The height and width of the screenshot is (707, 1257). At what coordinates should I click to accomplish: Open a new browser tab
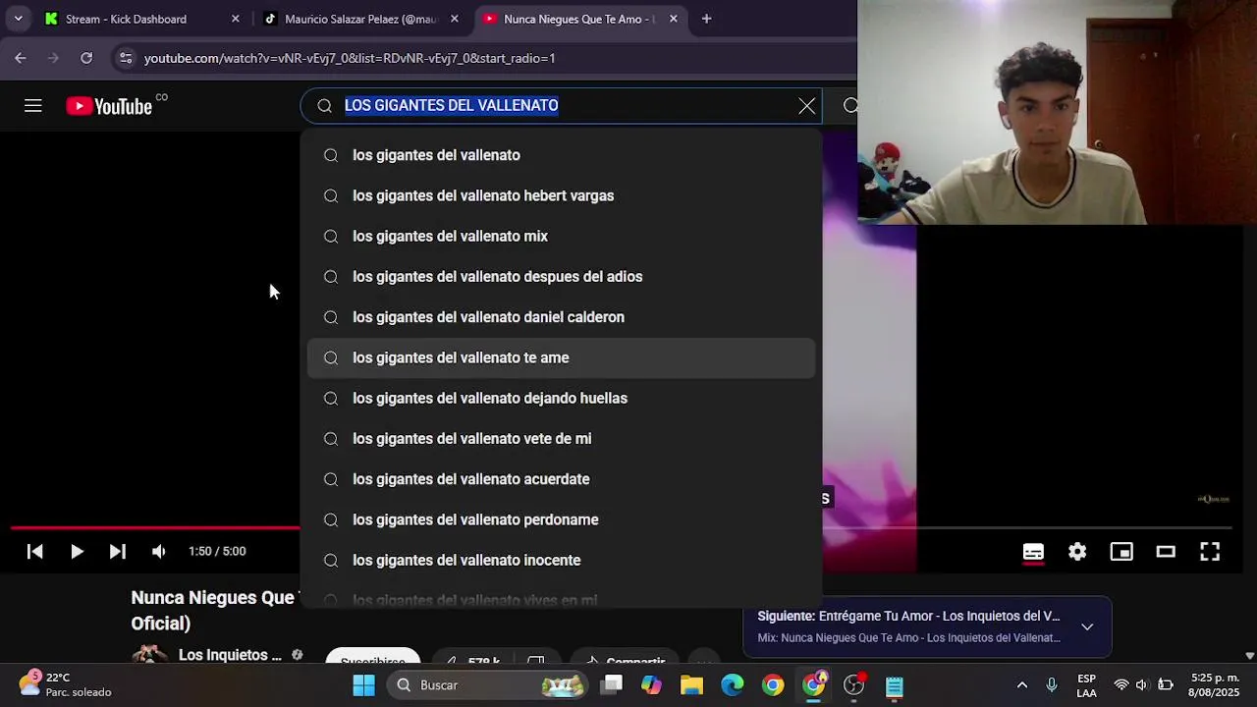[x=706, y=19]
